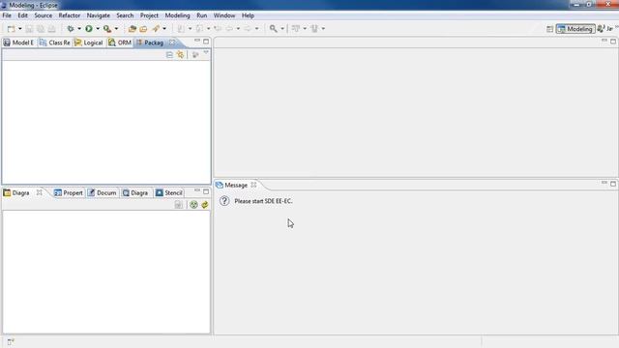Maximize the Package Explorer panel
The height and width of the screenshot is (348, 619).
pyautogui.click(x=206, y=41)
